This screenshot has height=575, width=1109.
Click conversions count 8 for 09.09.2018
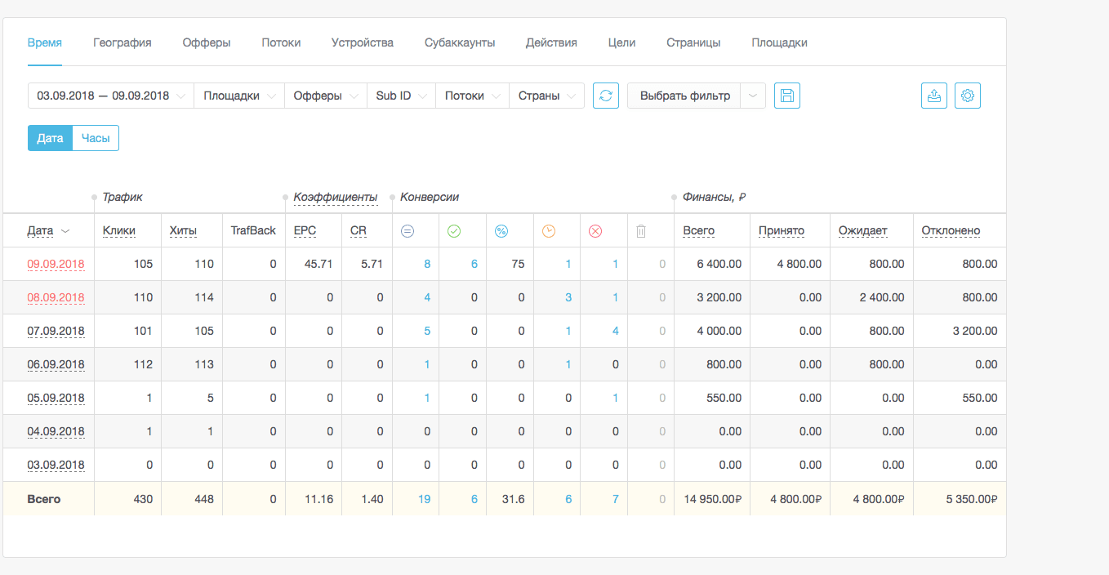[426, 264]
